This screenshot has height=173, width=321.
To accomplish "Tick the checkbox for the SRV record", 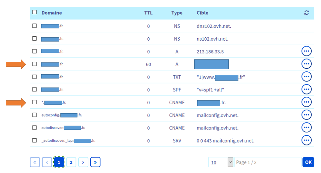I will point(34,140).
